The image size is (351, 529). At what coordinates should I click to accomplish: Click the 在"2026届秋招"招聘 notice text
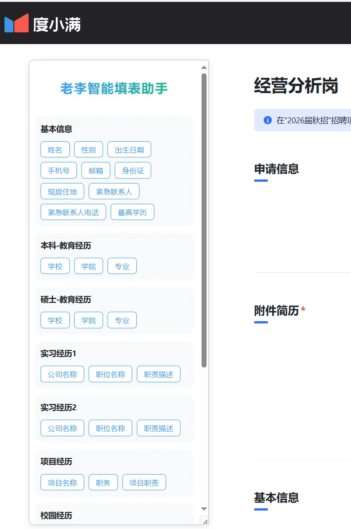(314, 121)
